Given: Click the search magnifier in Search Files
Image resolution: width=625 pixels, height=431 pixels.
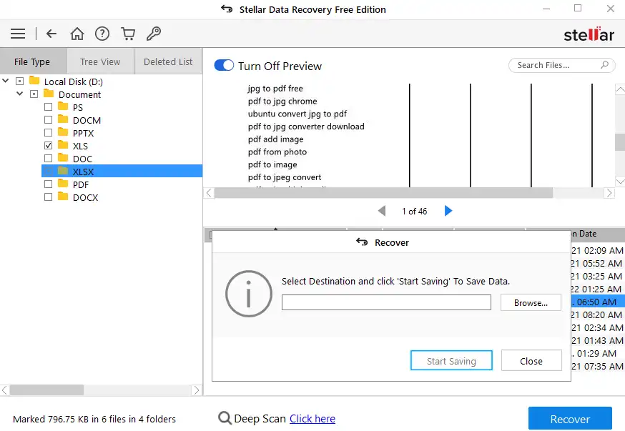Looking at the screenshot, I should click(x=604, y=64).
